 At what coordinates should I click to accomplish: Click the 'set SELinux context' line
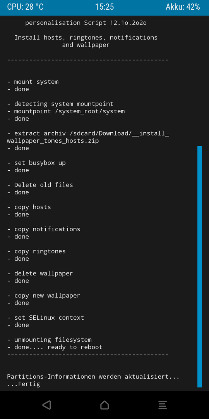pyautogui.click(x=46, y=318)
